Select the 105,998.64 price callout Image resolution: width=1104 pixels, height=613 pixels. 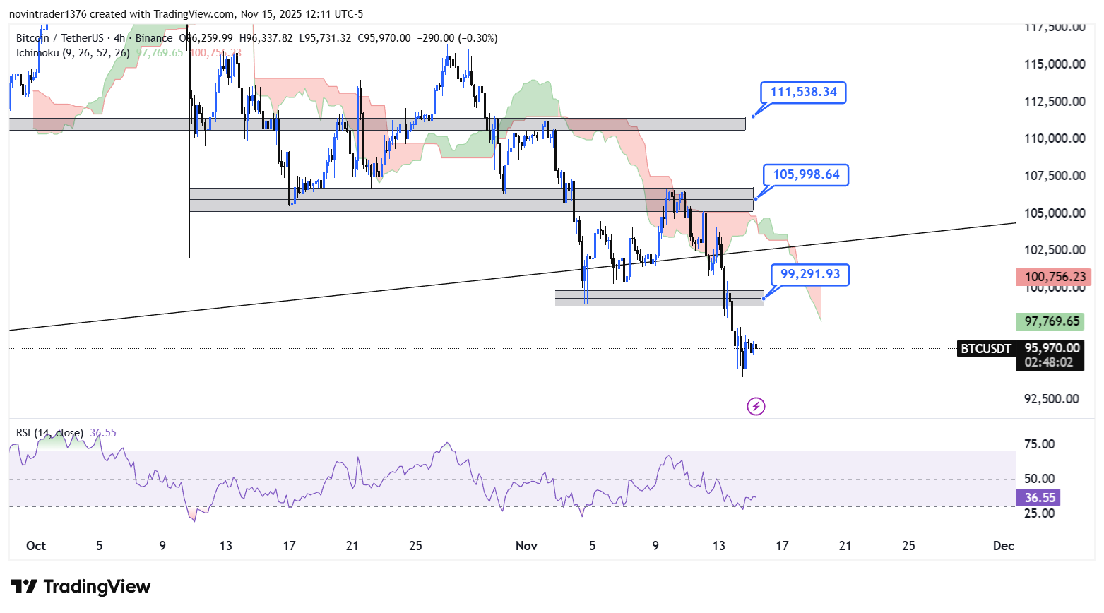tap(806, 175)
